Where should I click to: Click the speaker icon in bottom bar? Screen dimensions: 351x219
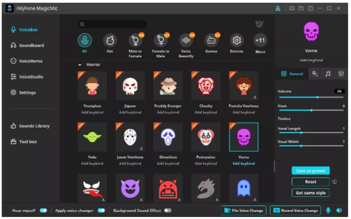coord(339,211)
